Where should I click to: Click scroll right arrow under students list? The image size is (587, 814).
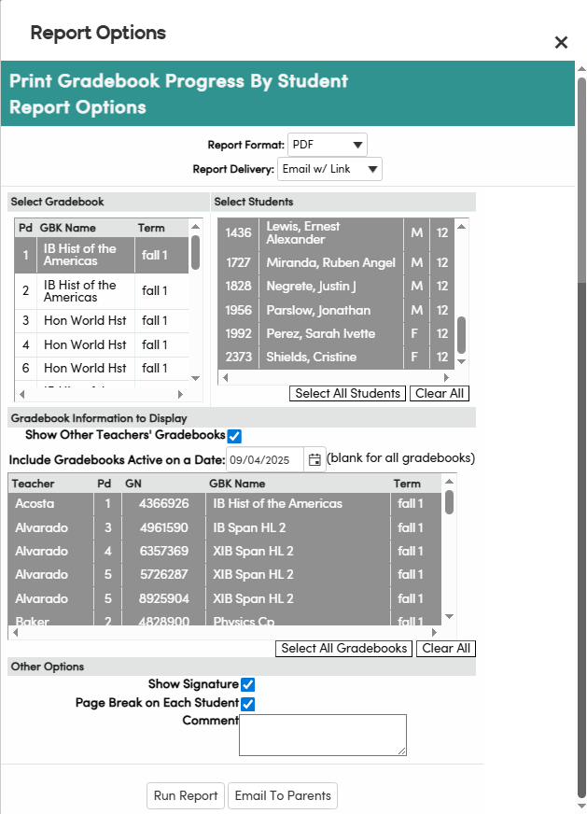(446, 377)
